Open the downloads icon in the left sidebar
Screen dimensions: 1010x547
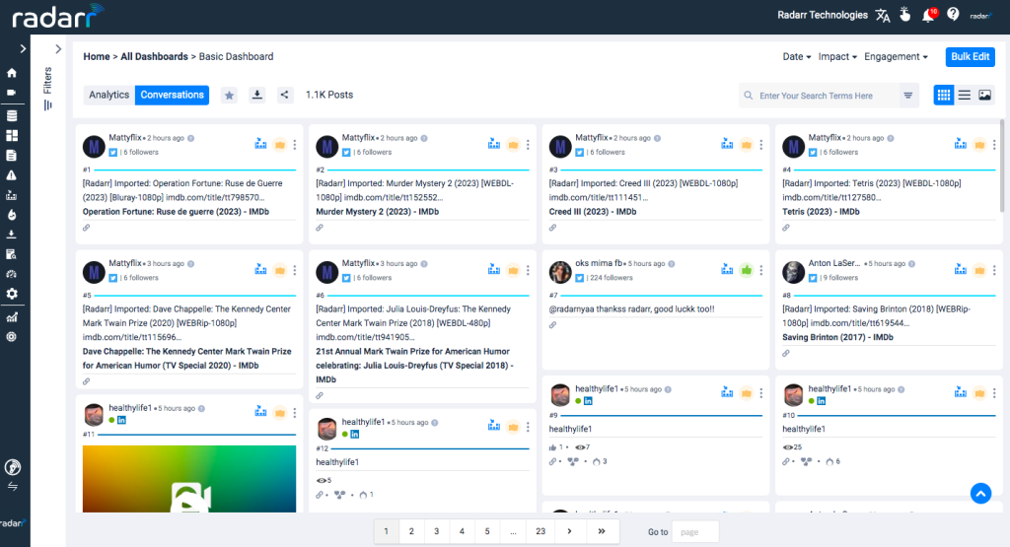click(x=12, y=235)
